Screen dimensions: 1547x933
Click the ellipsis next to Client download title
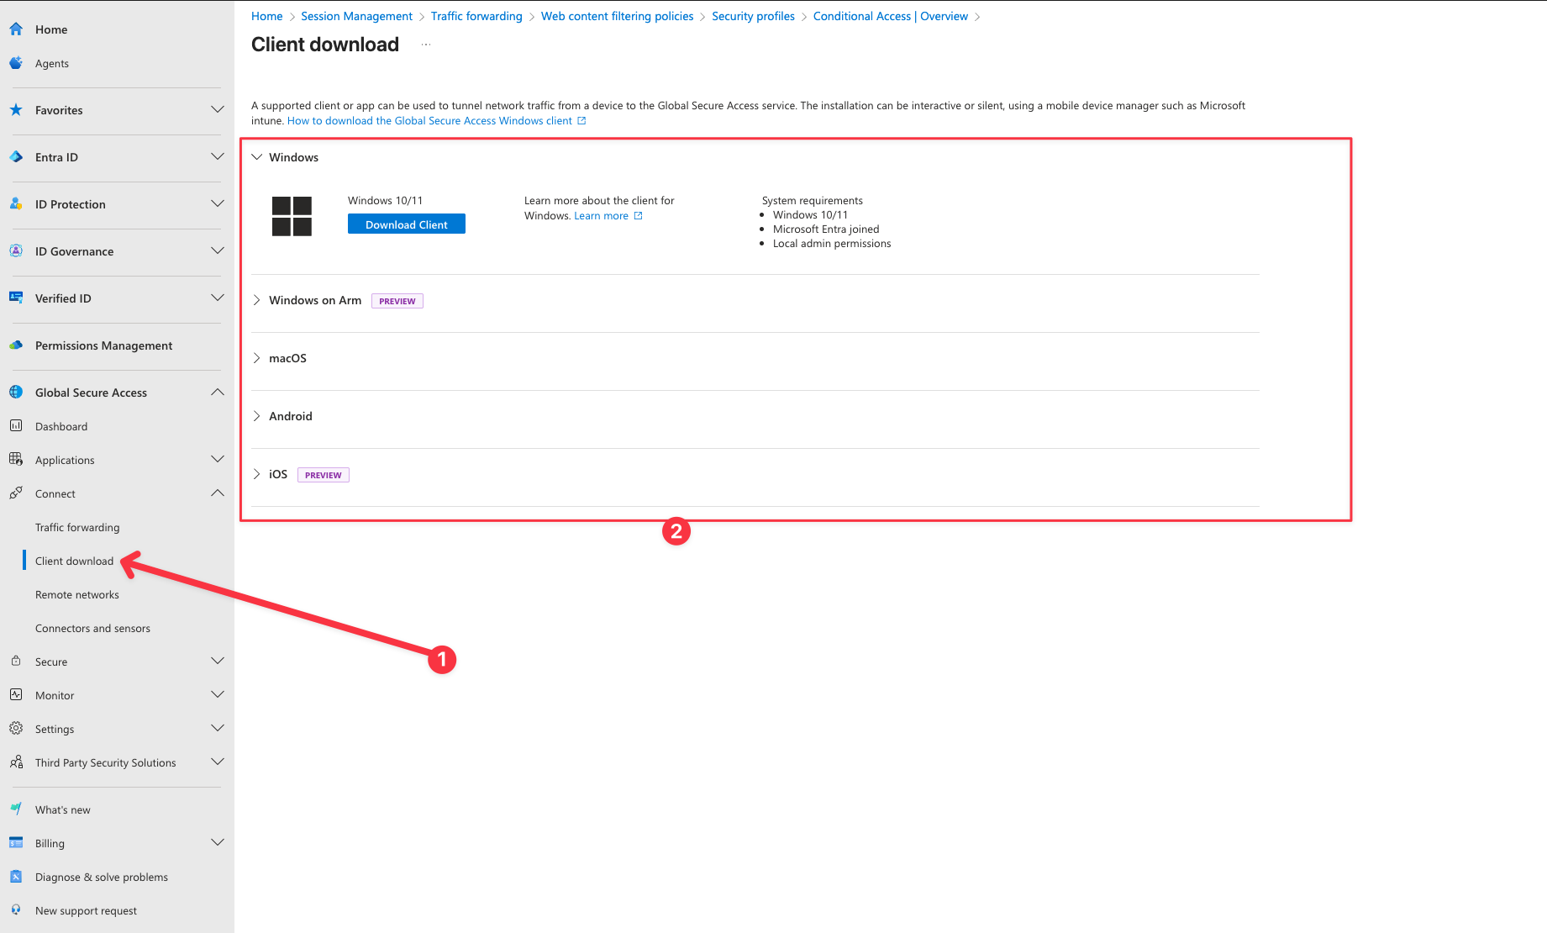point(426,45)
